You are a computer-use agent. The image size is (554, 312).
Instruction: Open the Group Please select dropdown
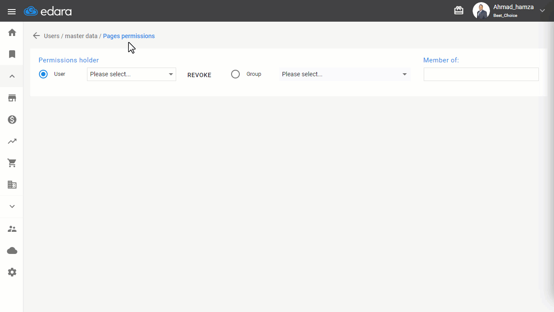[345, 74]
